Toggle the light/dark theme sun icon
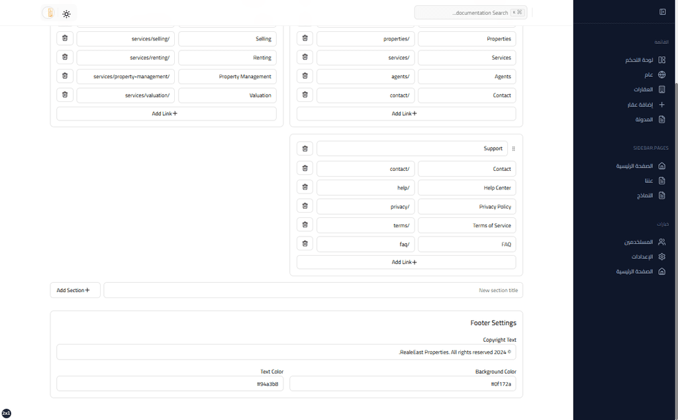This screenshot has width=678, height=420. [x=66, y=14]
